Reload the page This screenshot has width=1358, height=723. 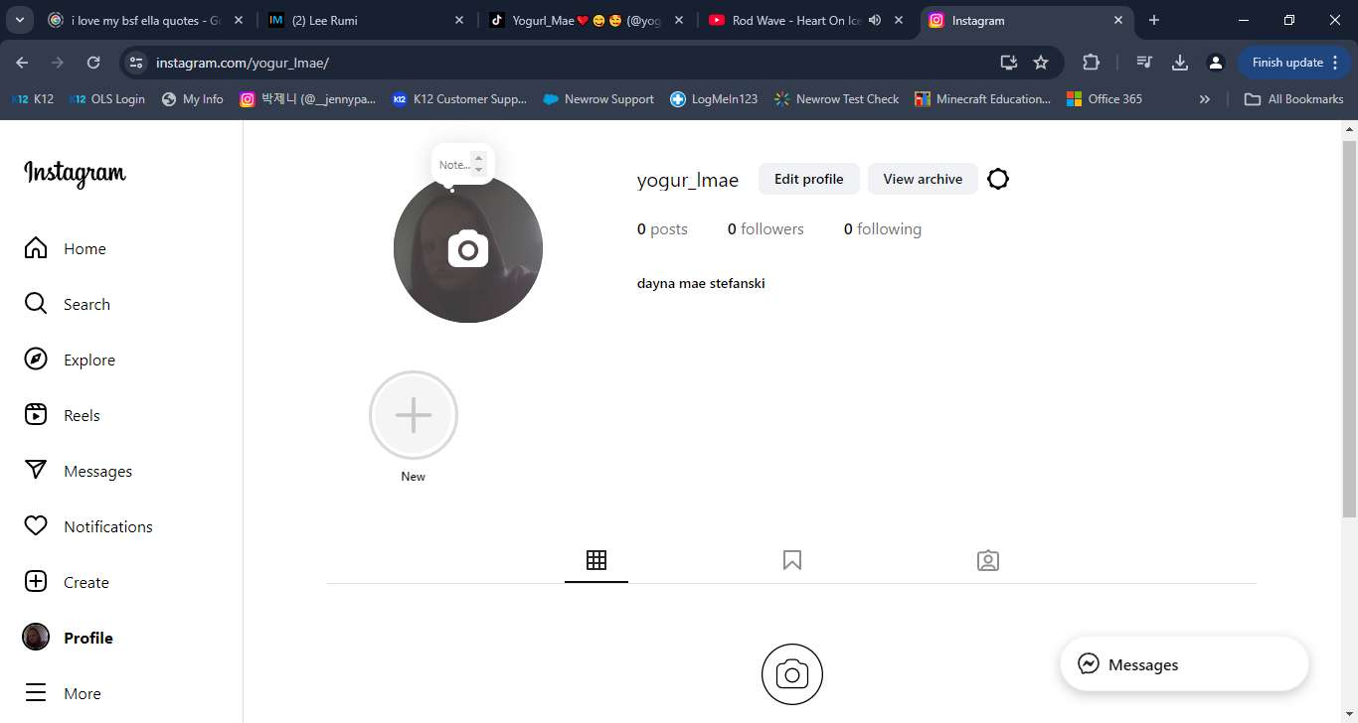point(93,63)
